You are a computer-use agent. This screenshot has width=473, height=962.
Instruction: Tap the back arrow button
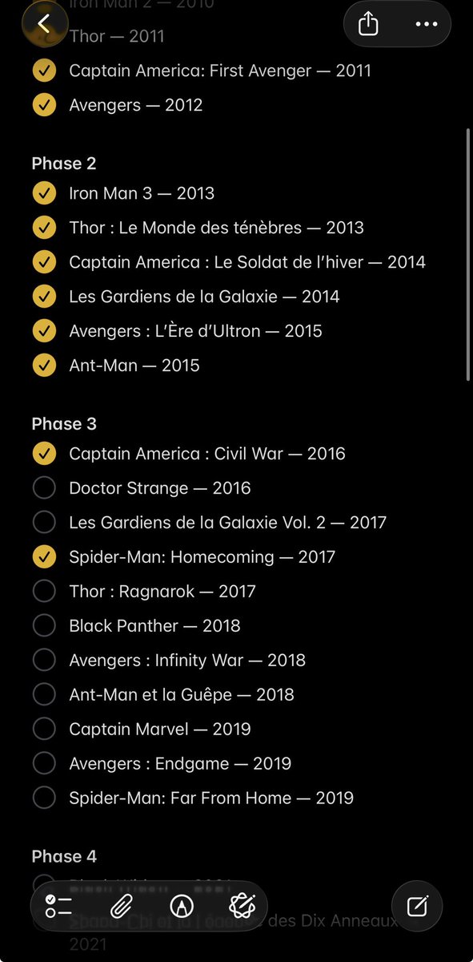[43, 24]
